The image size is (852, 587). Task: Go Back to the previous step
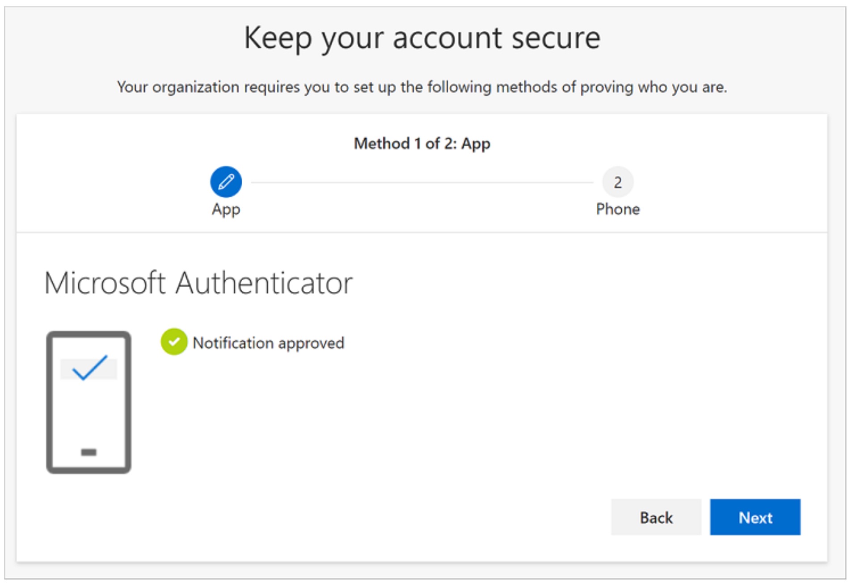point(656,518)
